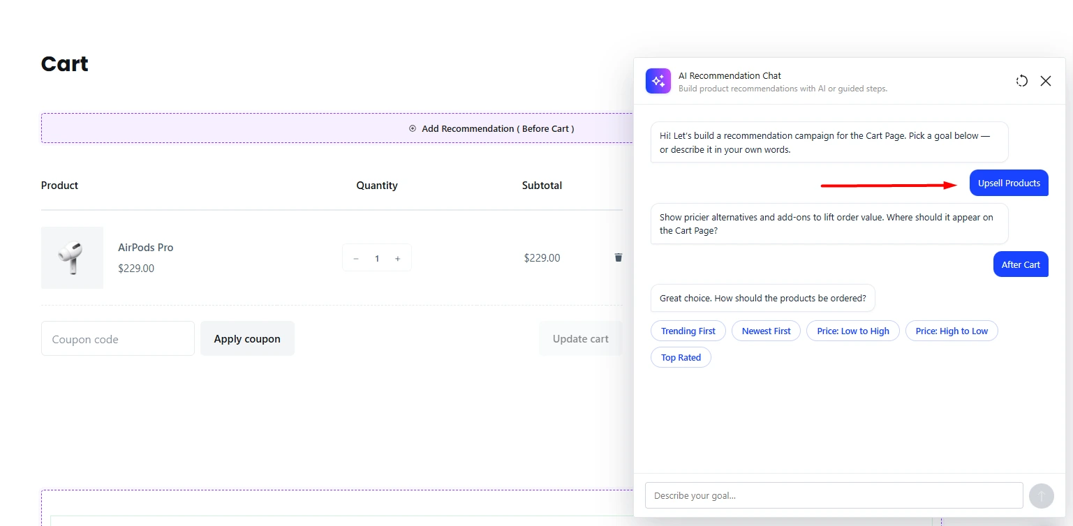
Task: Click the Update cart button
Action: pyautogui.click(x=580, y=338)
